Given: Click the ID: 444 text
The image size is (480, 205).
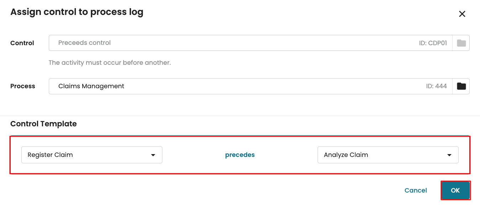Looking at the screenshot, I should point(436,86).
